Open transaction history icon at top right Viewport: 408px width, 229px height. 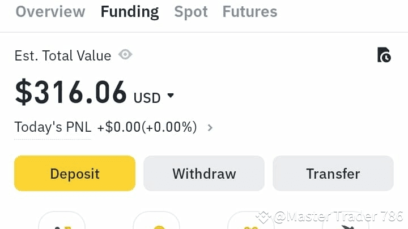point(384,55)
